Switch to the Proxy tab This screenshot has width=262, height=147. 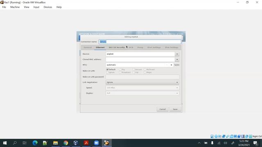[140, 47]
